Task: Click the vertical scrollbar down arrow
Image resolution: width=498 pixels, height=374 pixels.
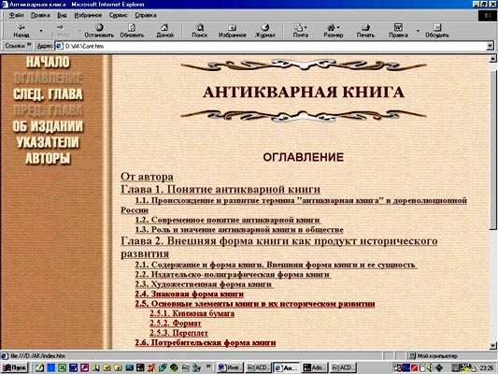Action: pyautogui.click(x=493, y=345)
